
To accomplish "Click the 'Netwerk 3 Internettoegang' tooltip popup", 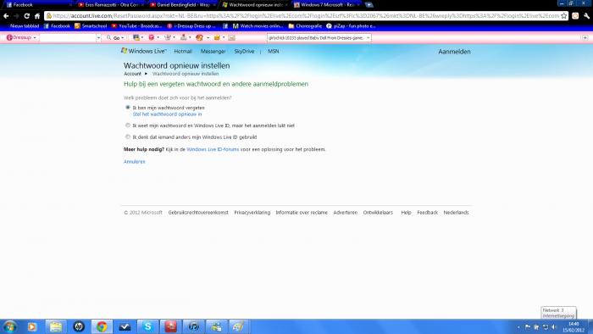I will pyautogui.click(x=558, y=313).
